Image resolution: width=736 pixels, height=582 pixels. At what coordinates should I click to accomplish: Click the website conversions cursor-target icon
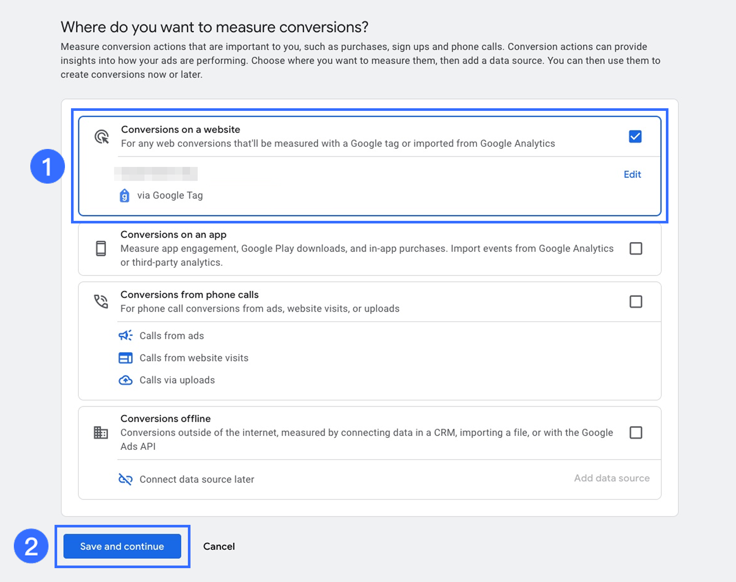[x=102, y=137]
